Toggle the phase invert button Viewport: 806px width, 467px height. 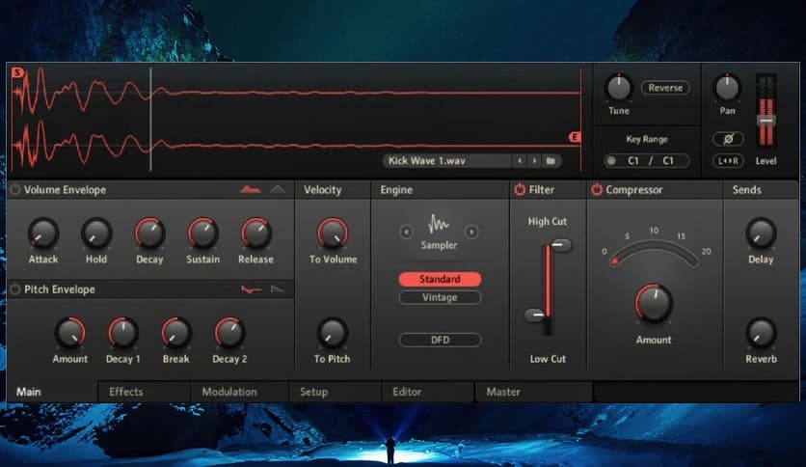pyautogui.click(x=728, y=139)
